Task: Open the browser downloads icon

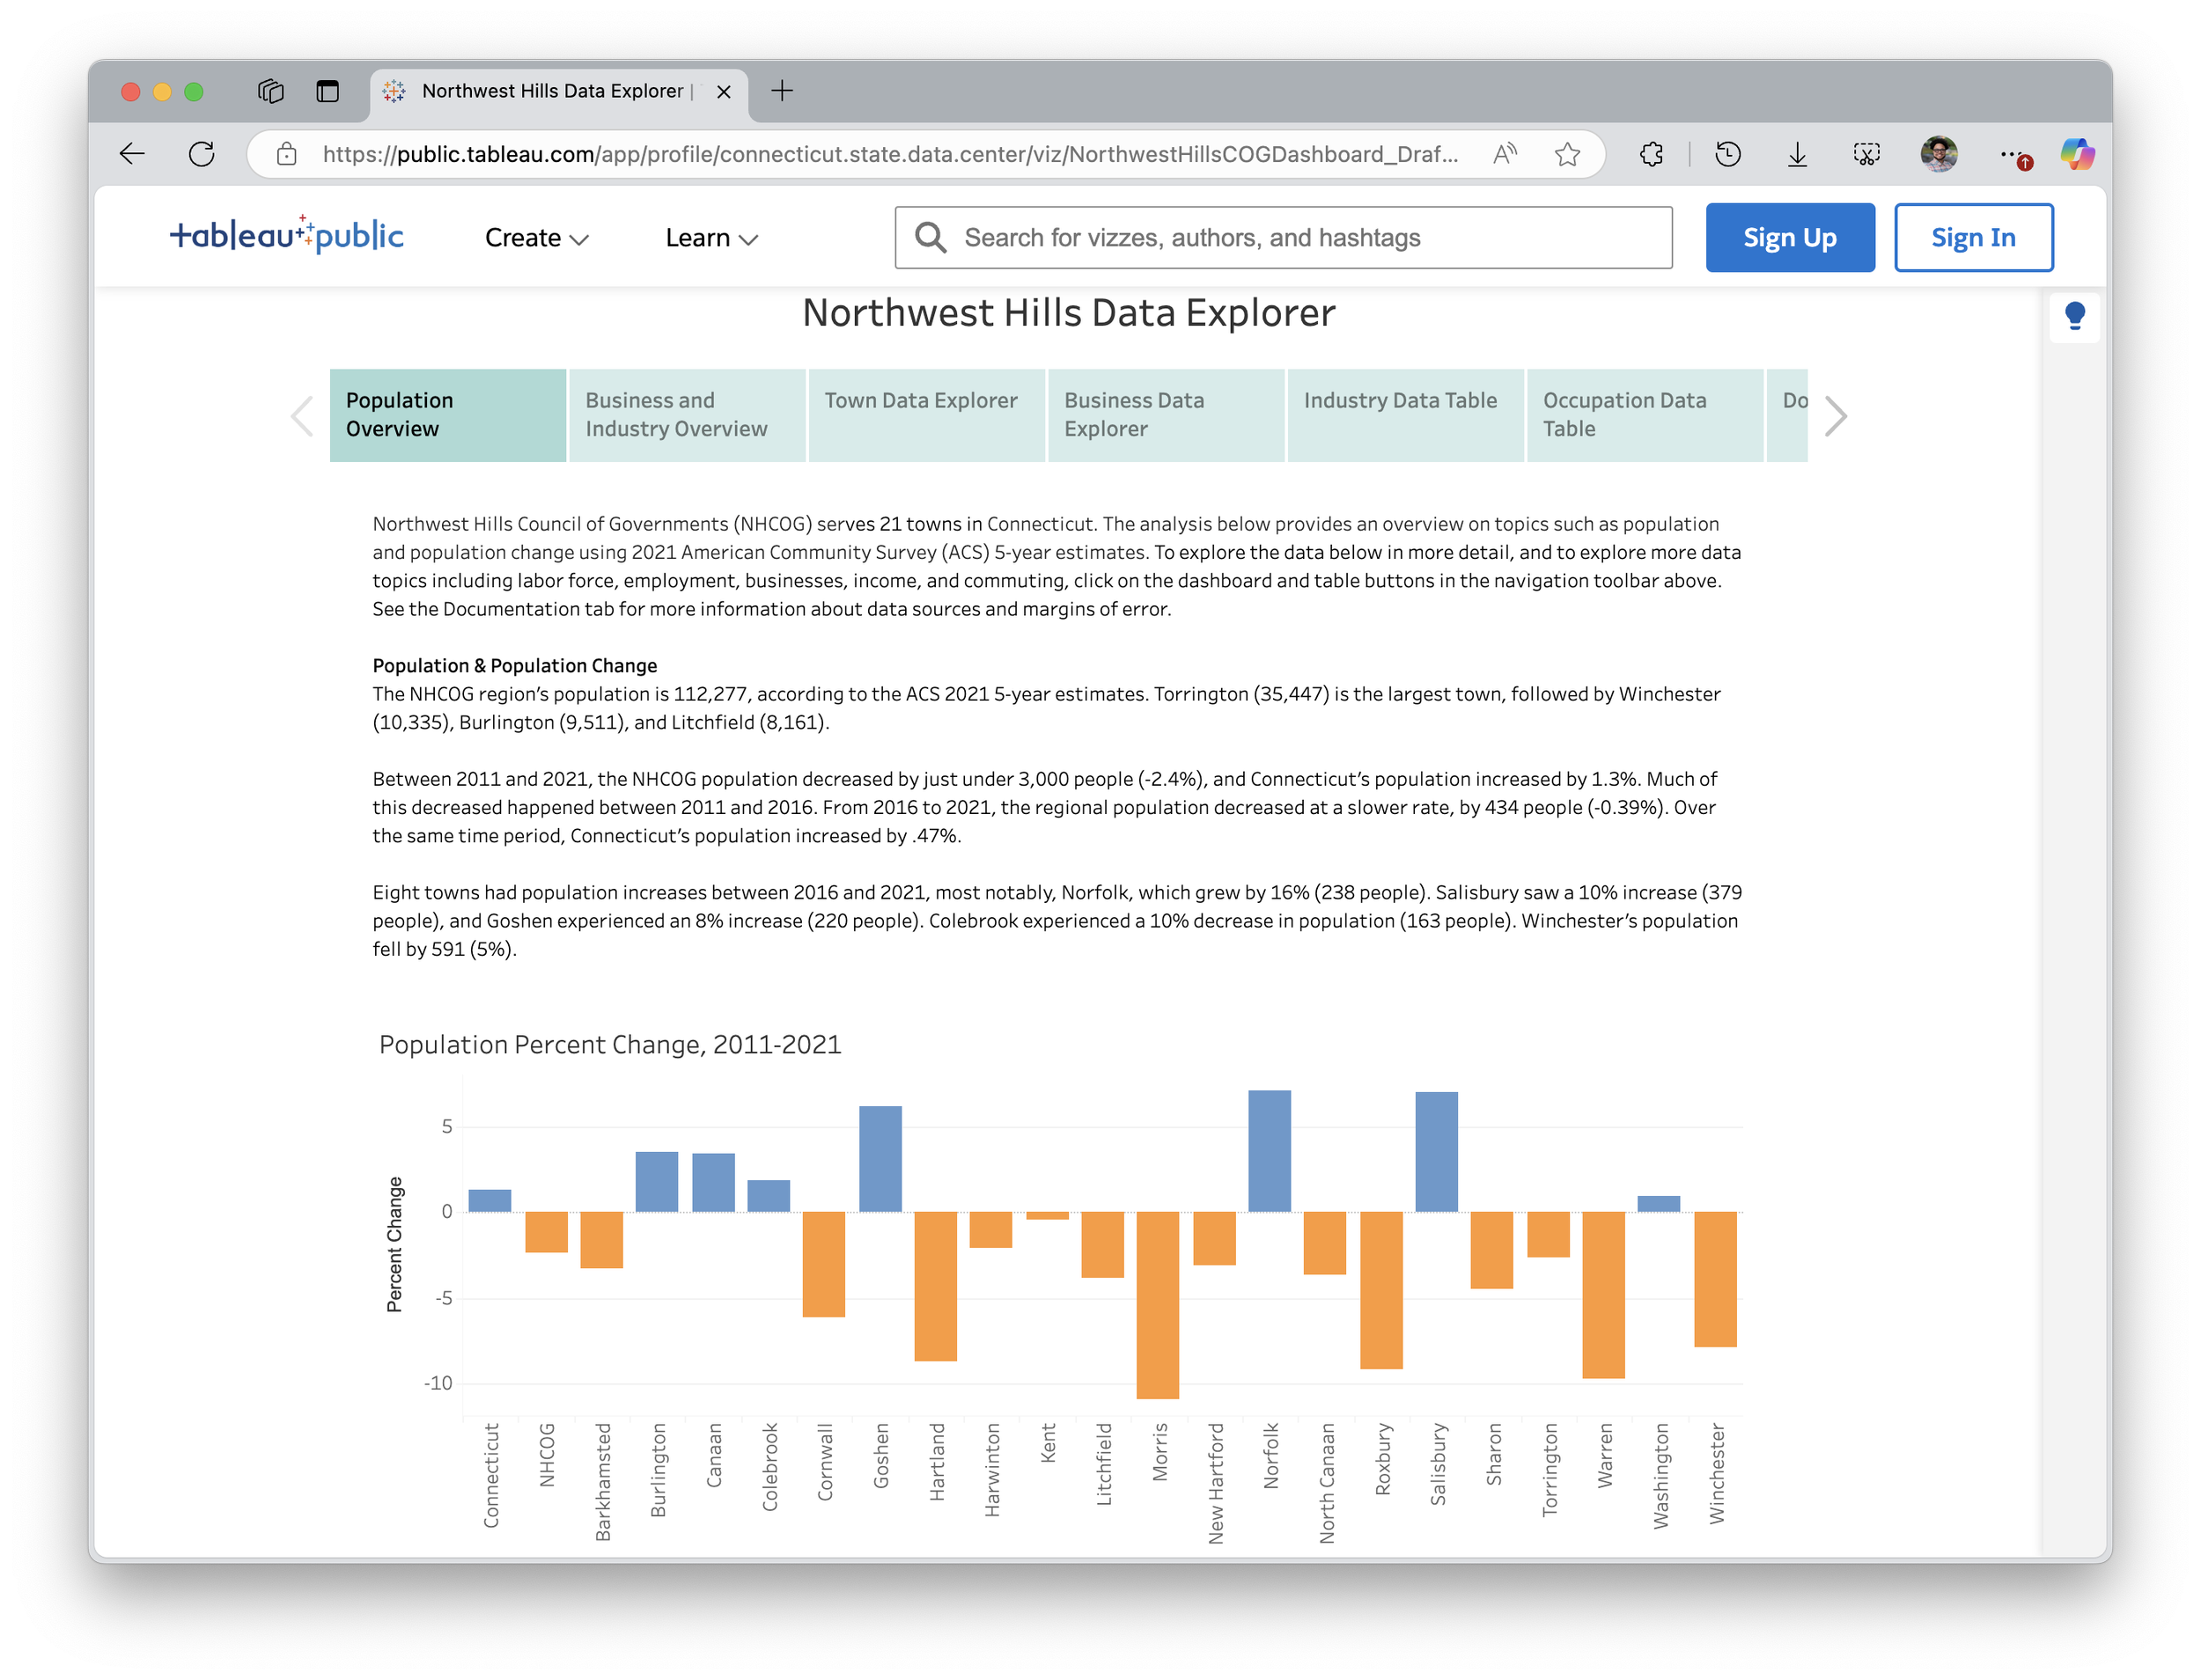Action: 1797,154
